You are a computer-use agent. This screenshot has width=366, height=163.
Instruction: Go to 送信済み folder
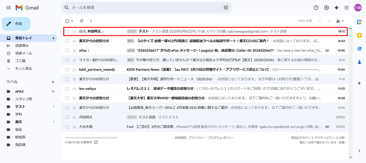22,46
